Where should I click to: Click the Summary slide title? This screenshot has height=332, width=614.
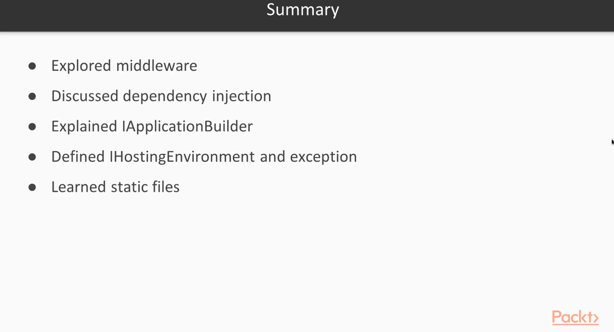303,10
